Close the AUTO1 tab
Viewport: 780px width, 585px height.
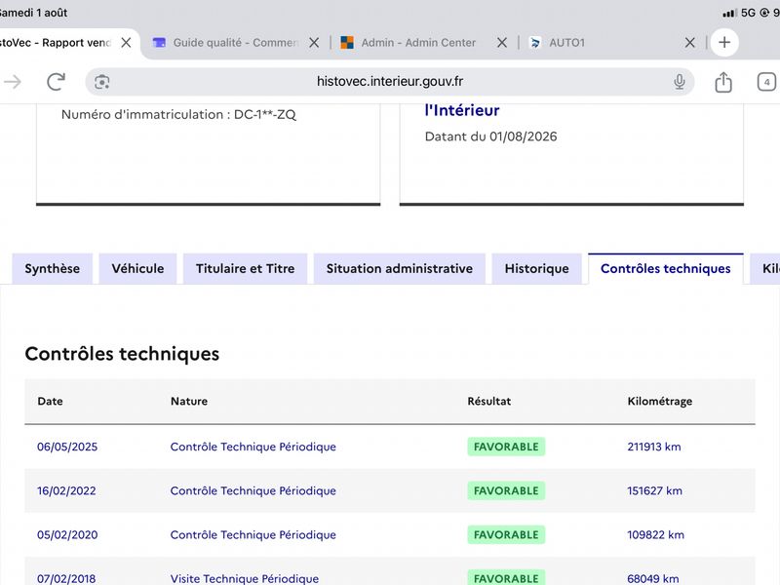[x=690, y=43]
